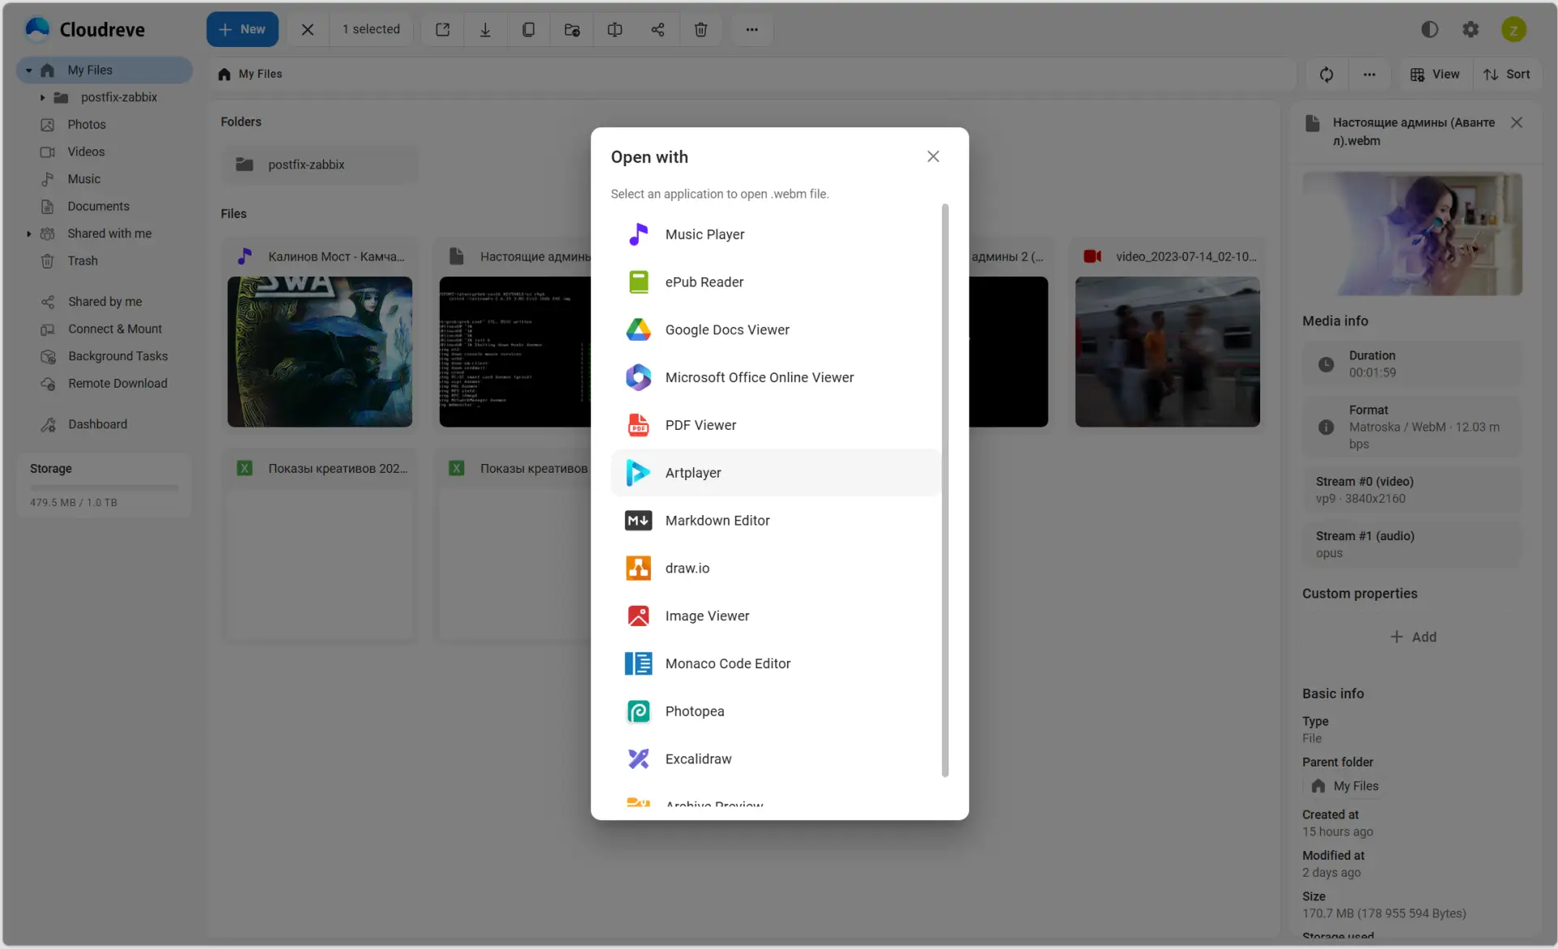Click the video preview in details panel
Image resolution: width=1558 pixels, height=949 pixels.
(x=1412, y=234)
